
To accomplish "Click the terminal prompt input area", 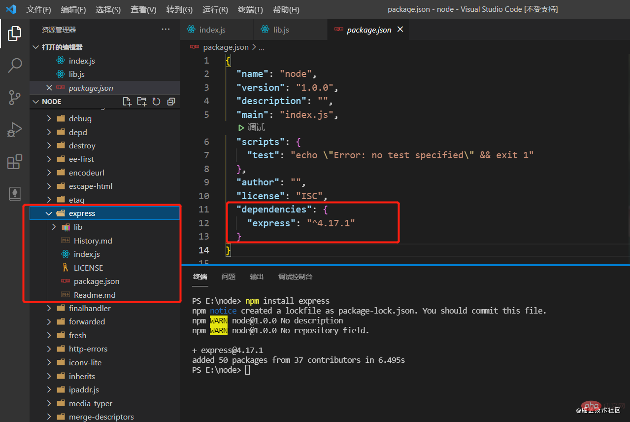I will pos(247,370).
